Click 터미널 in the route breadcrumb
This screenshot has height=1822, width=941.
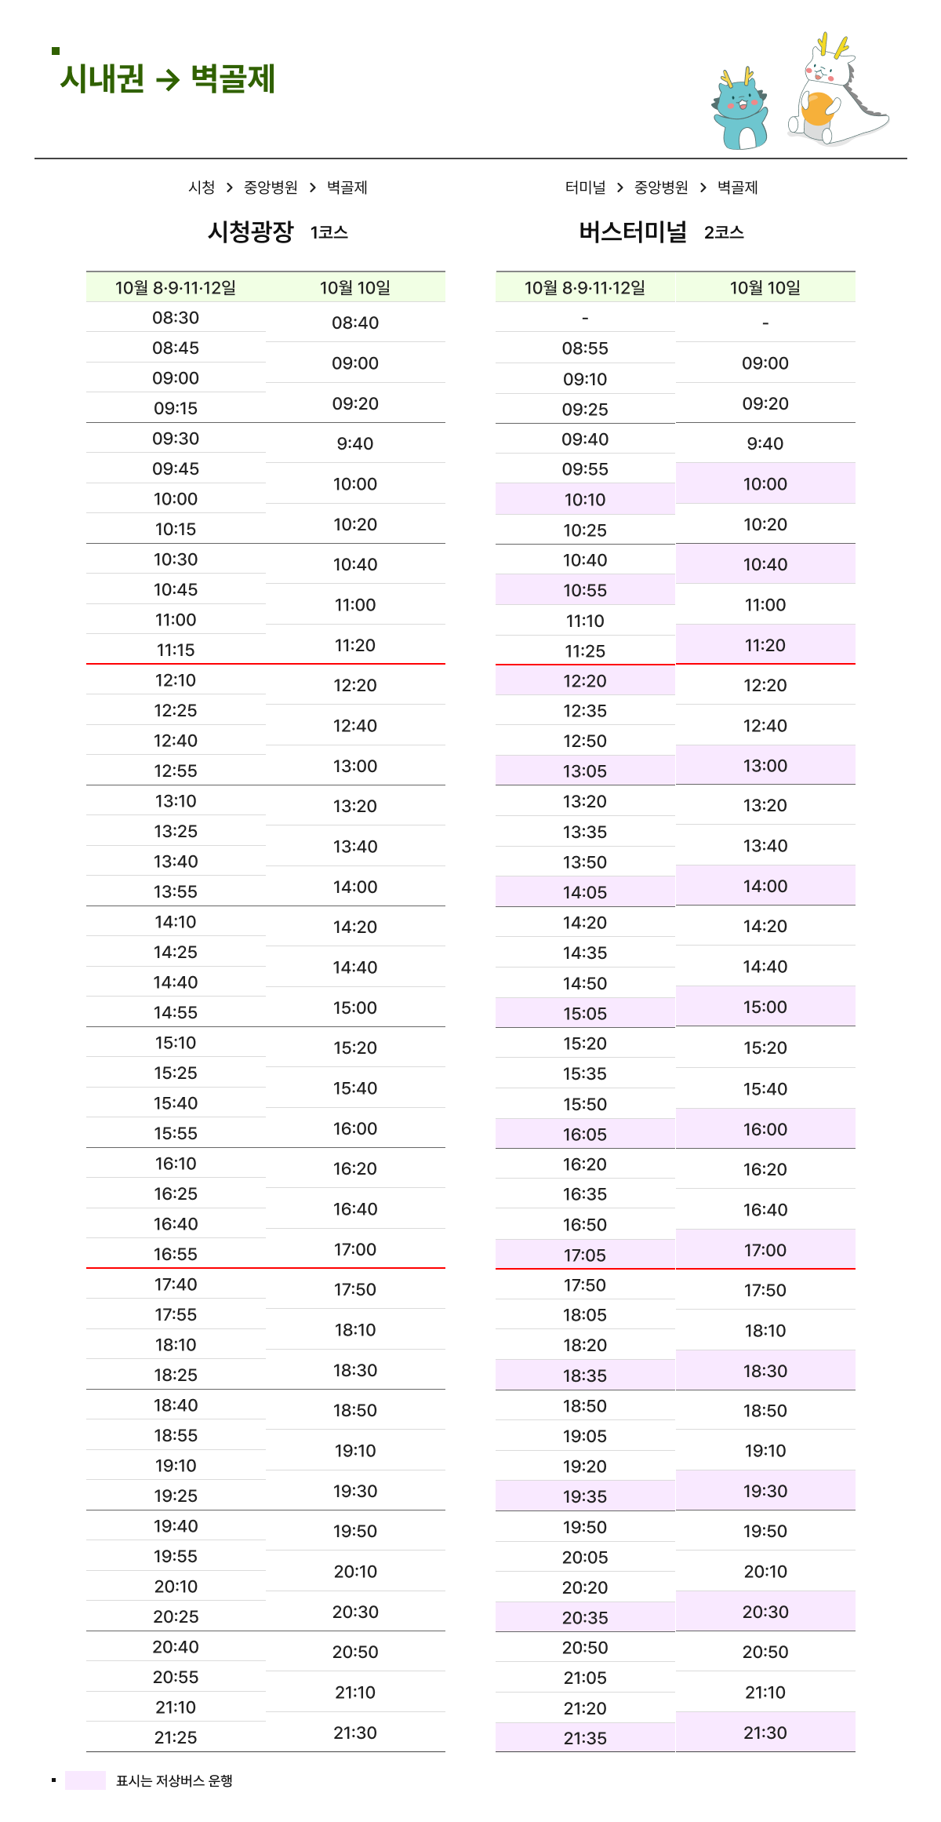585,188
